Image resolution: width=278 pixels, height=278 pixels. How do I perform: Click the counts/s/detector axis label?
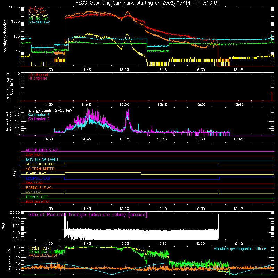coord(5,36)
